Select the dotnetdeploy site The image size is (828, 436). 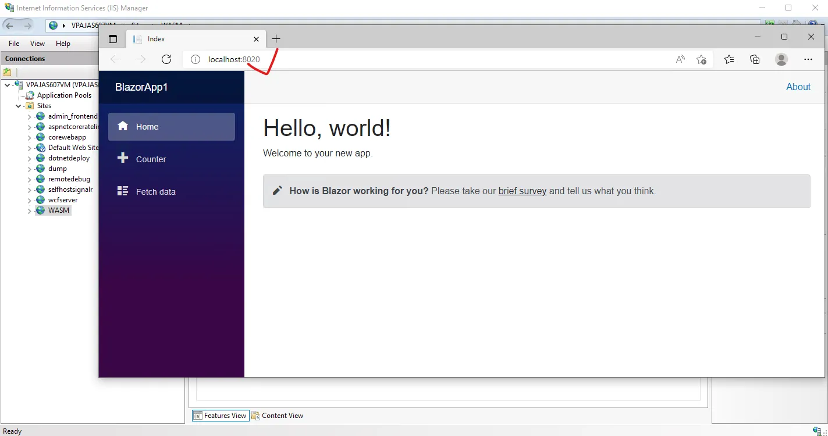click(69, 158)
